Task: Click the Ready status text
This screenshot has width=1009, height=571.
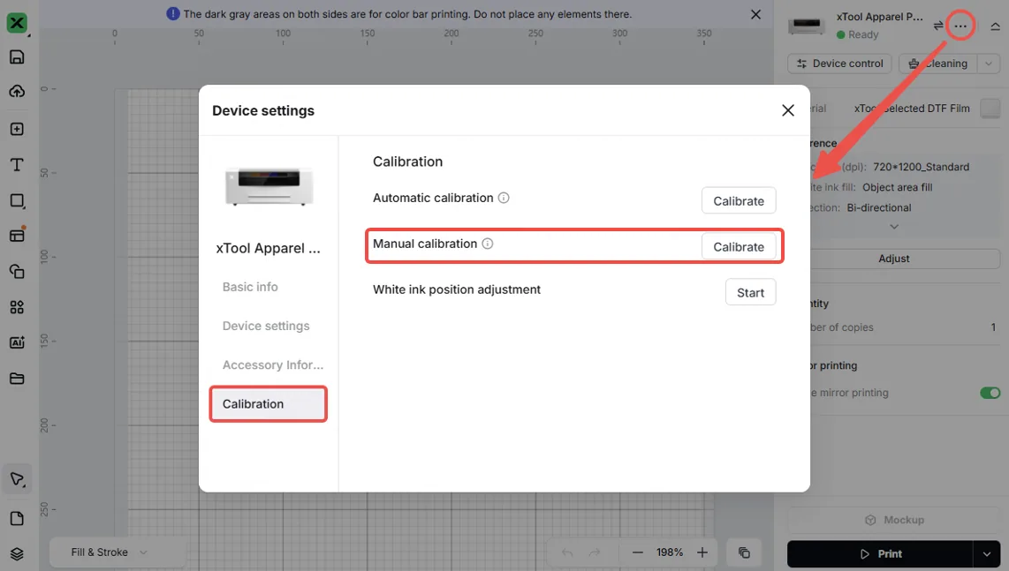Action: [863, 34]
